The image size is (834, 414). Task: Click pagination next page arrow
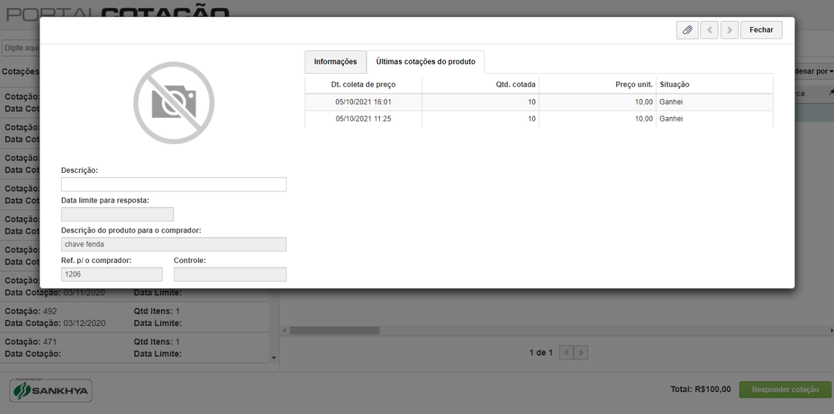[x=581, y=352]
